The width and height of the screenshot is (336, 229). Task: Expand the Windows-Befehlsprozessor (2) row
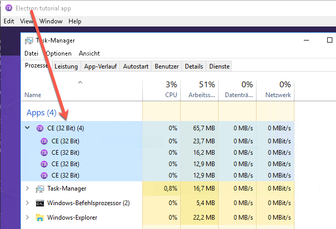[x=27, y=203]
